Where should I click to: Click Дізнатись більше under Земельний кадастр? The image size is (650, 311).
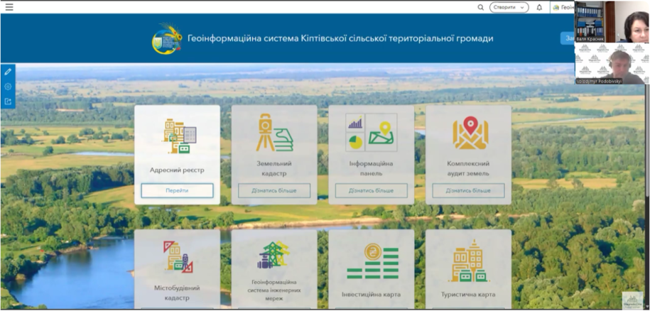click(x=274, y=190)
